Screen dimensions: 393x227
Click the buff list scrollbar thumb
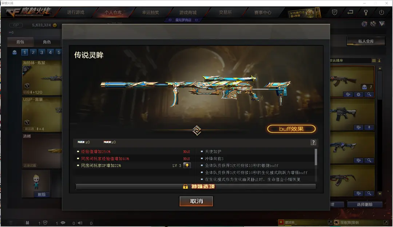tap(316, 157)
